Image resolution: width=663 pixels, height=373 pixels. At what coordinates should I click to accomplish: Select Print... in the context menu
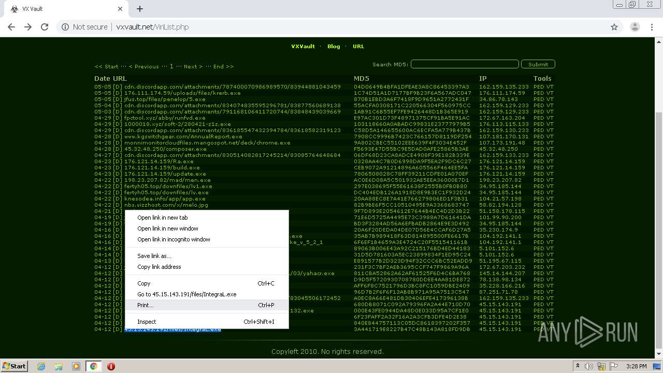tap(207, 305)
